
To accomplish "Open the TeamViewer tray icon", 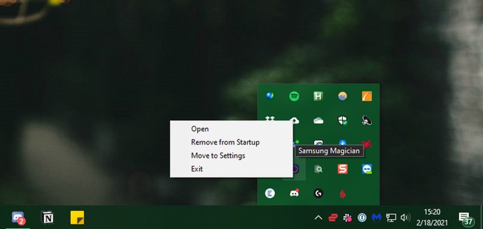I will coord(367,169).
